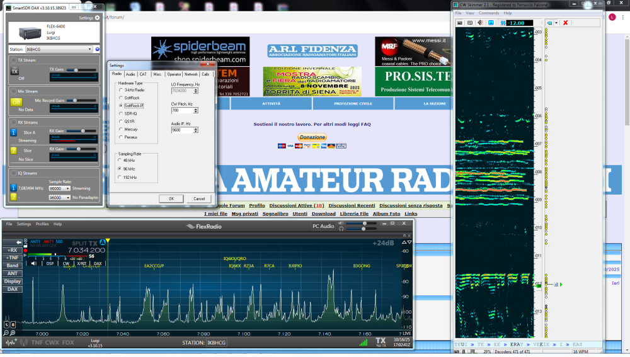This screenshot has width=630, height=357.
Task: Click the Donazione button on webpage
Action: (x=312, y=137)
